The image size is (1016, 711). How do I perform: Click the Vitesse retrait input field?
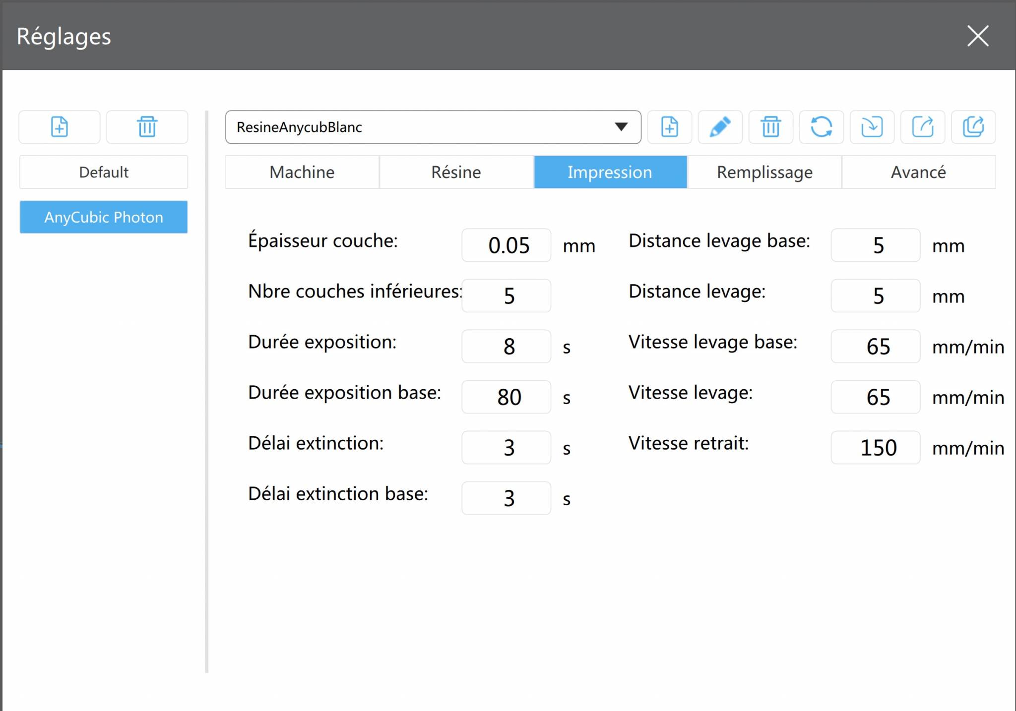876,448
